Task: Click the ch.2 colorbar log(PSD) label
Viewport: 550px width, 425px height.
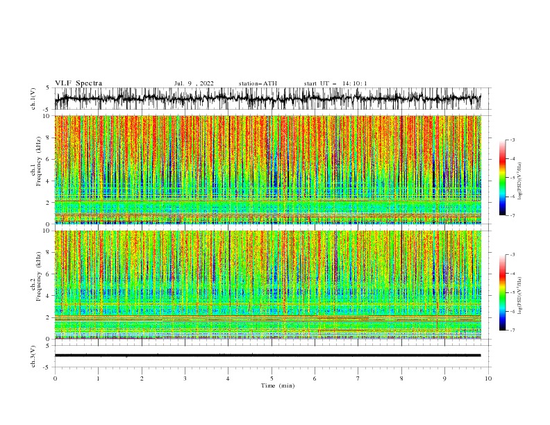Action: (x=519, y=296)
